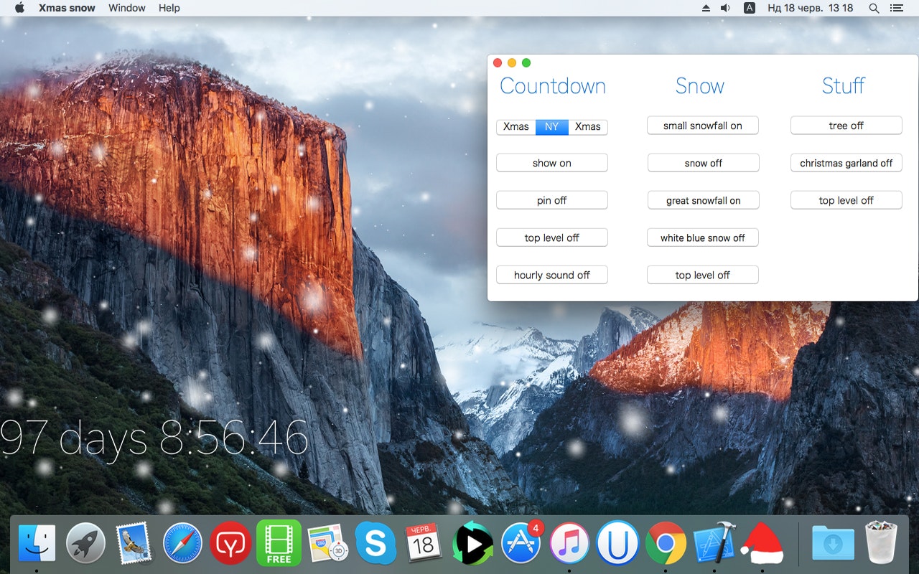Click the 'Stuff' column heading
The height and width of the screenshot is (574, 919).
[x=844, y=86]
